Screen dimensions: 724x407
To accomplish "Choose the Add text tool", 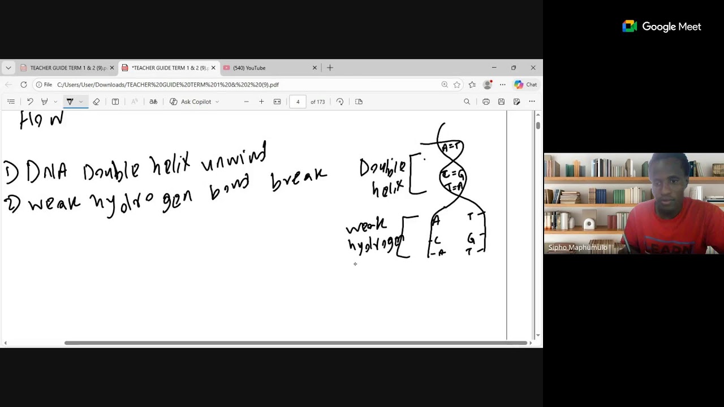I will (115, 102).
